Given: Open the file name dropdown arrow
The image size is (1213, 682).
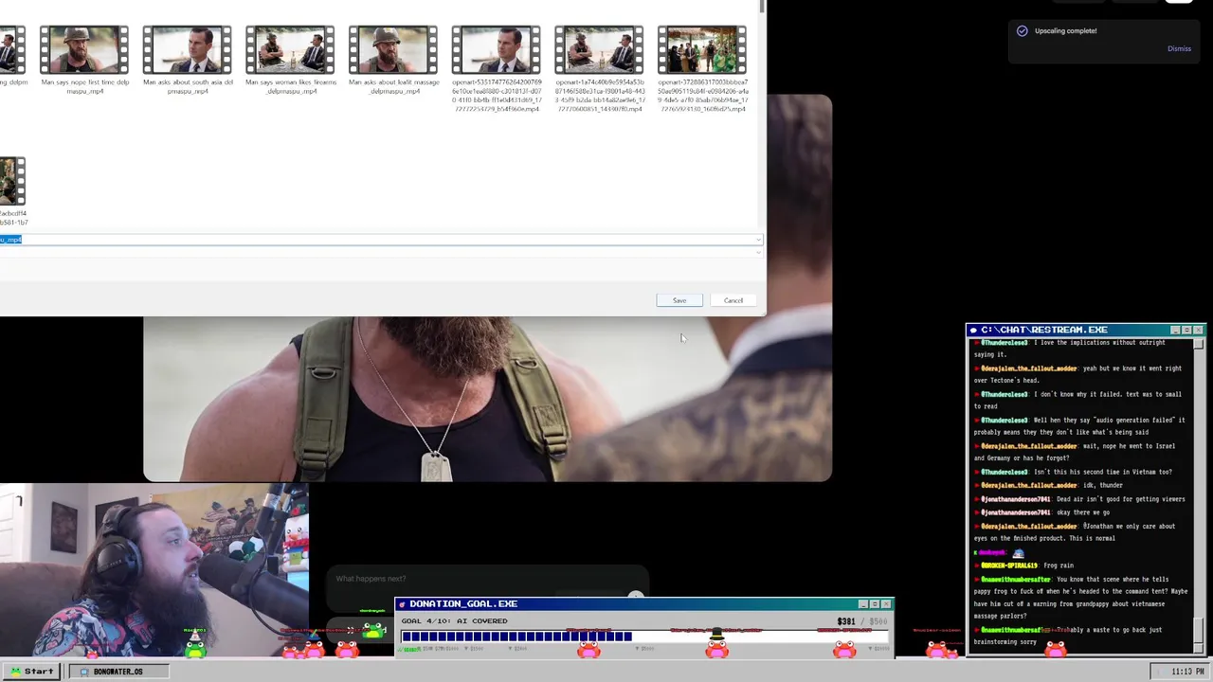Looking at the screenshot, I should pyautogui.click(x=758, y=240).
